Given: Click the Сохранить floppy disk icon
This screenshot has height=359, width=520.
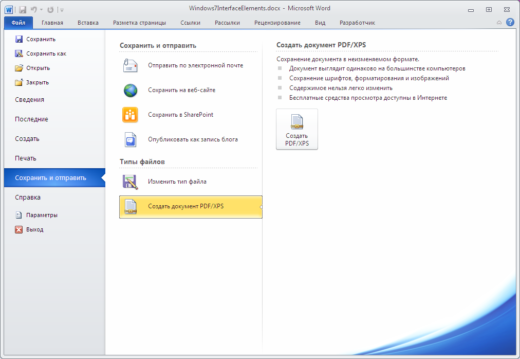Looking at the screenshot, I should pos(19,39).
